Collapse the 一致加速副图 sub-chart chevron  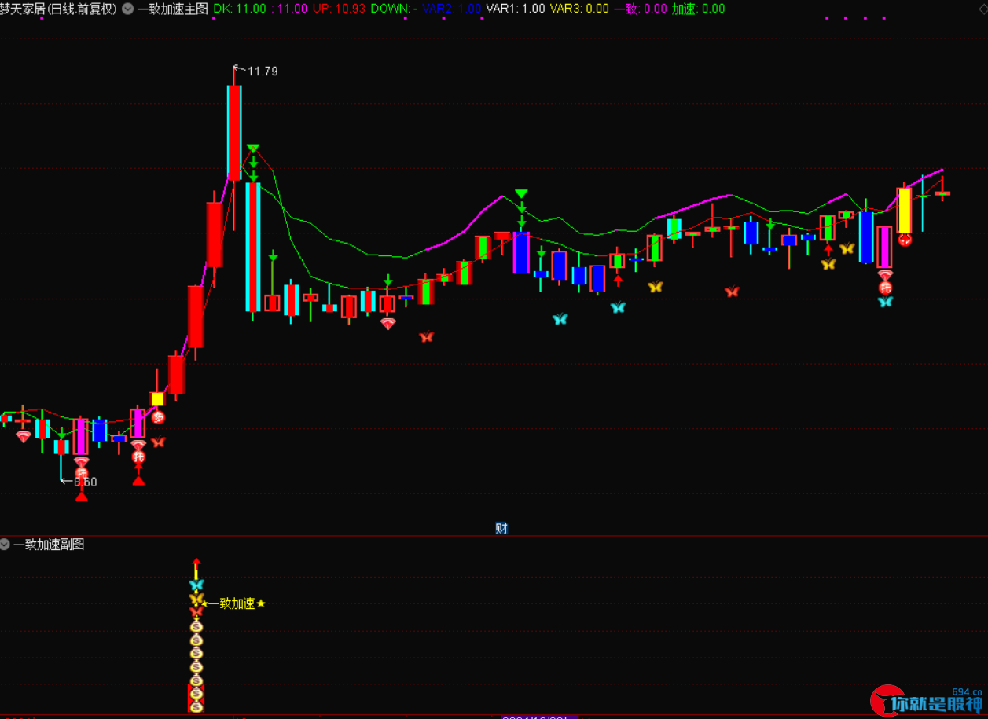[x=6, y=544]
